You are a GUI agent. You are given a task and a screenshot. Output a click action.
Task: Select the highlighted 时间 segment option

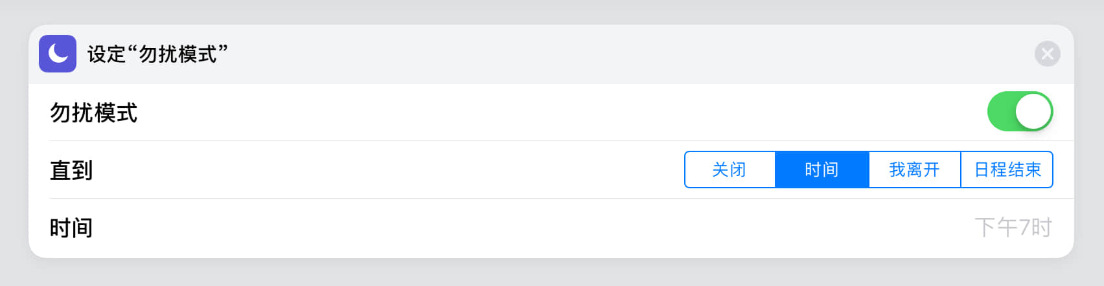coord(822,170)
